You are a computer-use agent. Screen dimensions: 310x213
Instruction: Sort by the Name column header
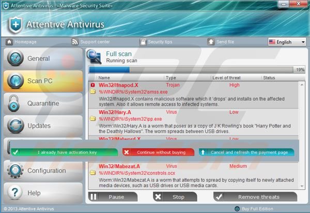point(104,78)
